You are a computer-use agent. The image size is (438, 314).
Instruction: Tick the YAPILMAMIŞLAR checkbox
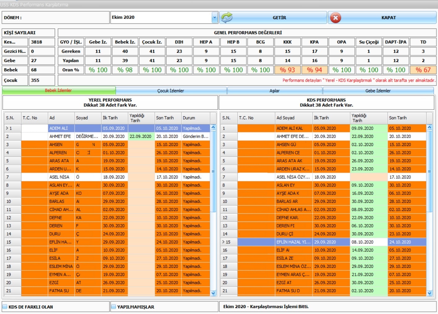pyautogui.click(x=114, y=307)
